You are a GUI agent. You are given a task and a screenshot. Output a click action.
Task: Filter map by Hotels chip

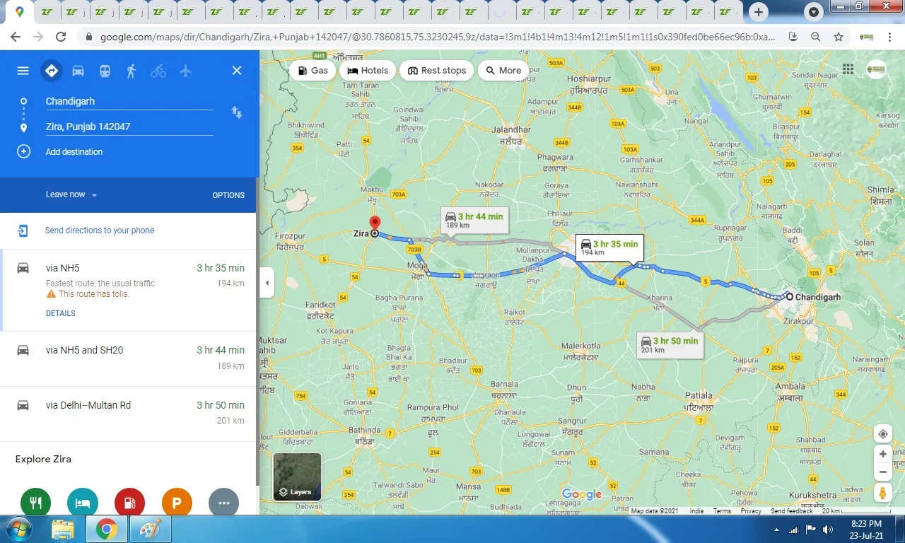tap(368, 70)
